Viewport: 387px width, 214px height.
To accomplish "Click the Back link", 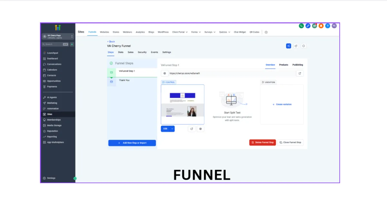I will click(111, 41).
